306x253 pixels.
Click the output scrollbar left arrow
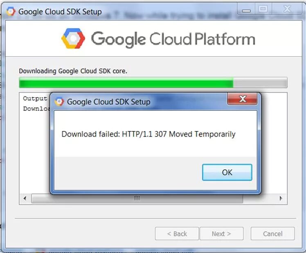click(25, 199)
